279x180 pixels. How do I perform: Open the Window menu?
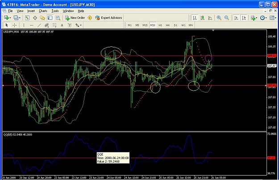tap(68, 11)
